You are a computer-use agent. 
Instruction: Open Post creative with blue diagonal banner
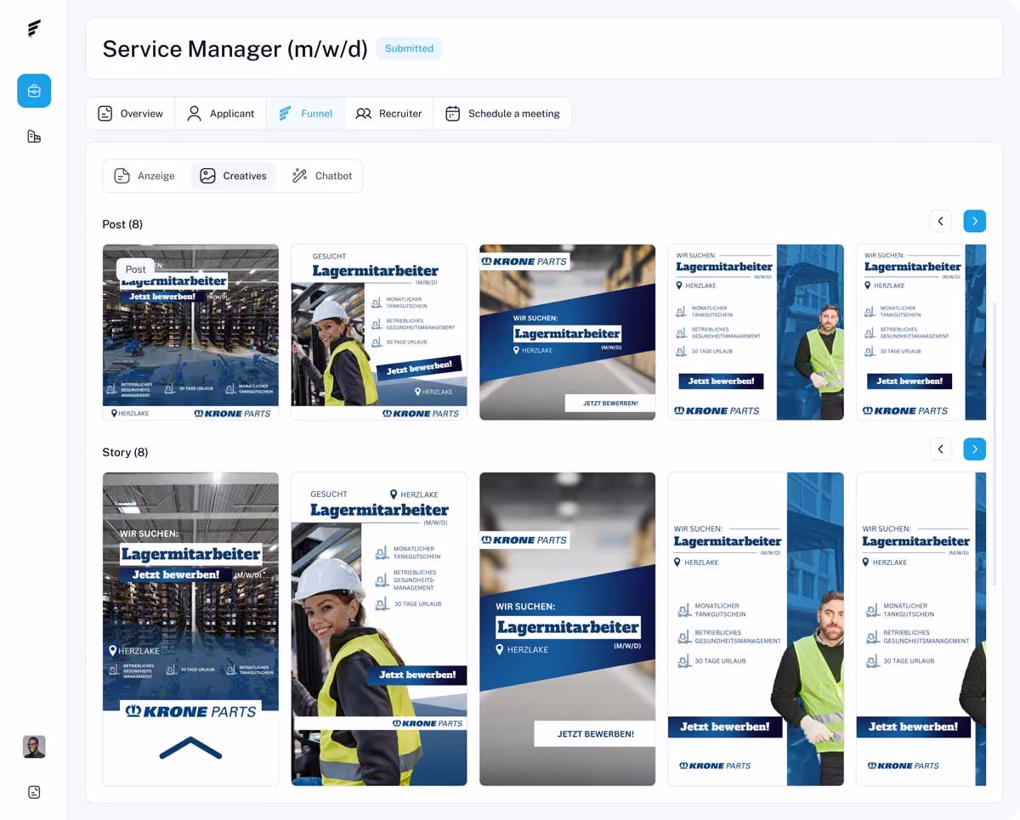point(567,332)
